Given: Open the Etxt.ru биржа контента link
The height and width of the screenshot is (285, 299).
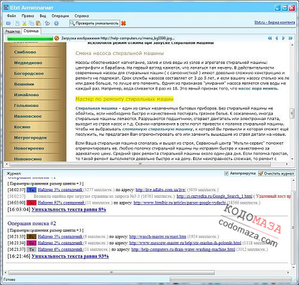Looking at the screenshot, I should point(274,22).
